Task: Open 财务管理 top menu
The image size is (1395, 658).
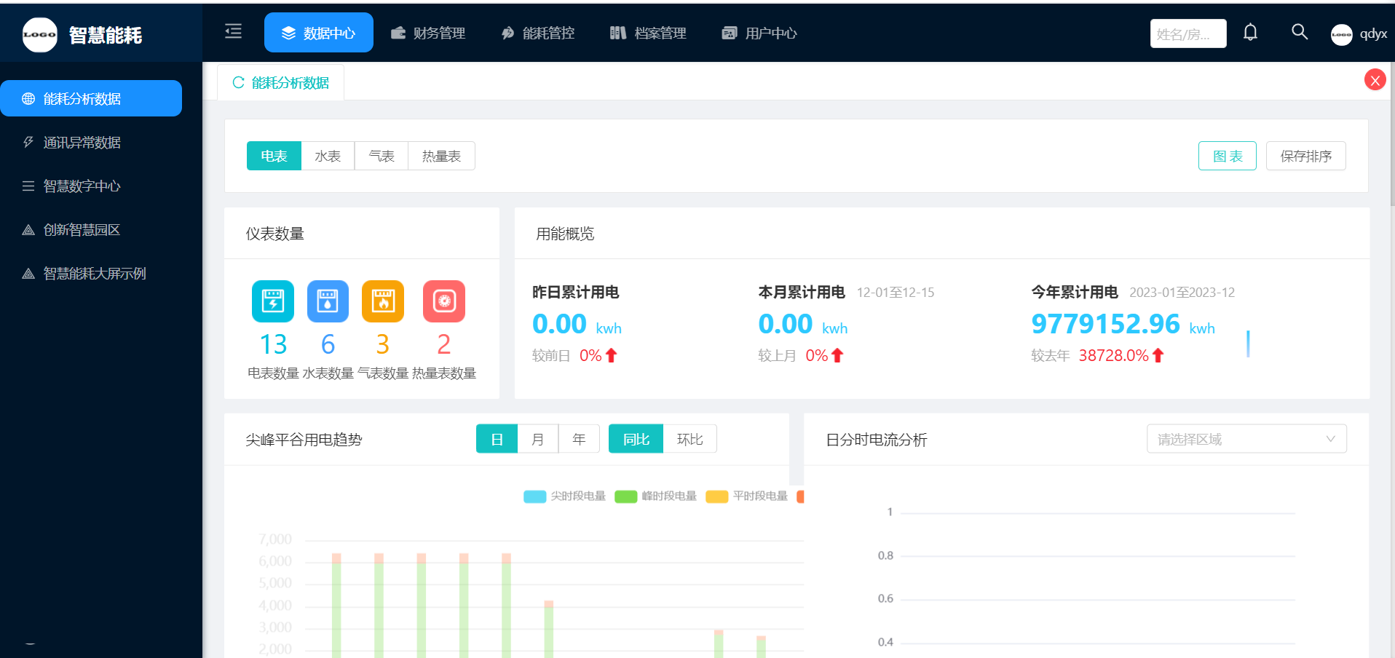Action: tap(428, 33)
